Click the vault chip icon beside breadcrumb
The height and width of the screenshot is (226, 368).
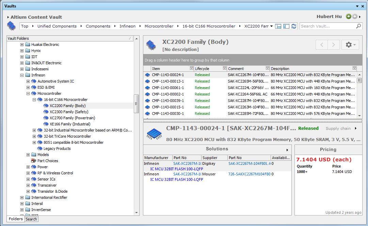(11, 26)
